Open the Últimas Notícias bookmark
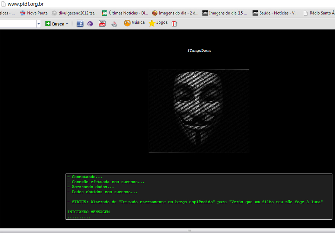Viewport: 335px width, 233px height. click(125, 13)
